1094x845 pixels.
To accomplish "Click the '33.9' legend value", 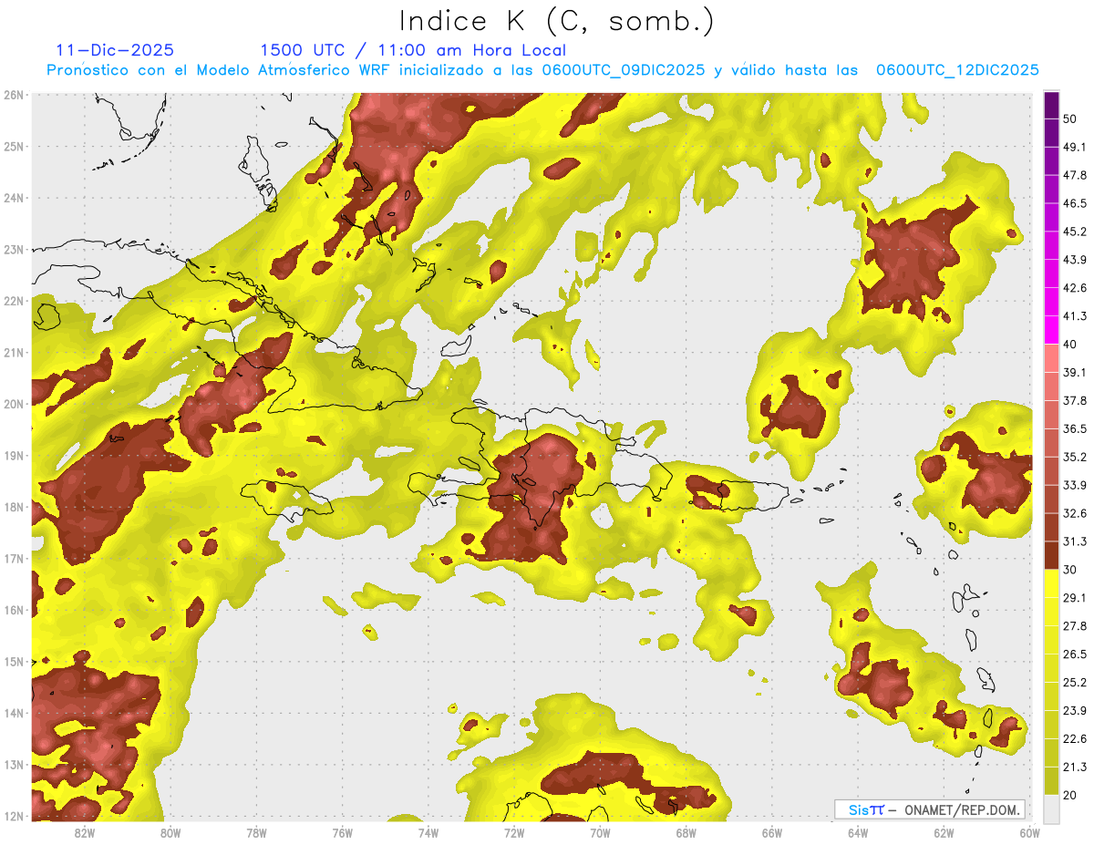I will 1075,485.
